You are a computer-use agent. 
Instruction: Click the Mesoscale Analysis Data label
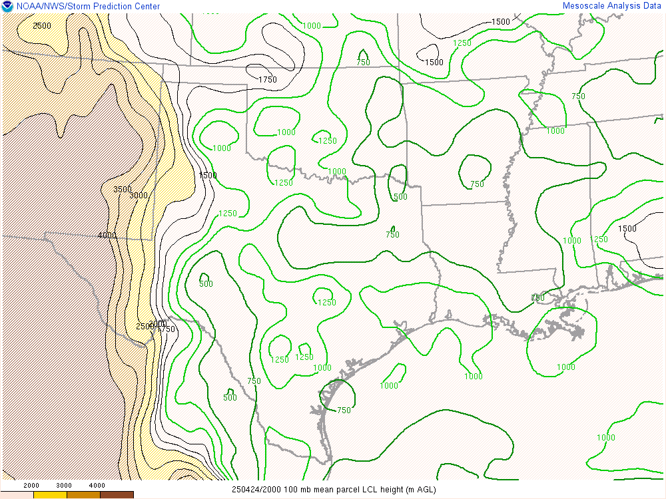(x=613, y=5)
